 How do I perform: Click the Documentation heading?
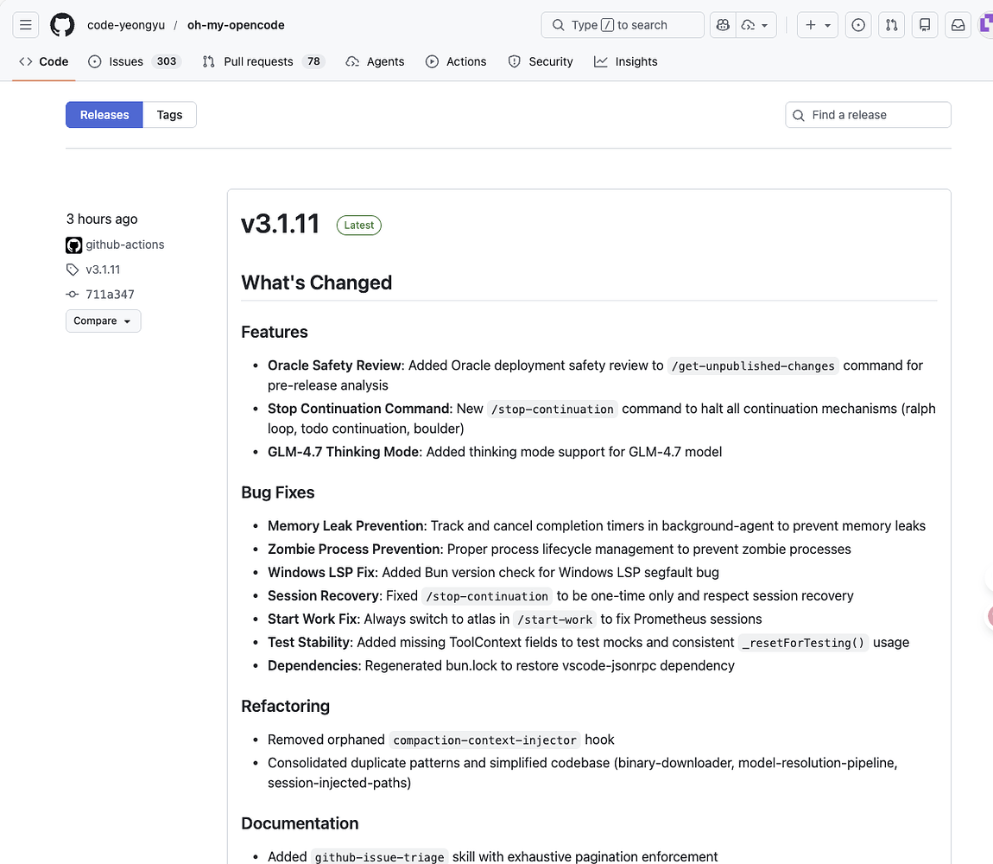[300, 823]
